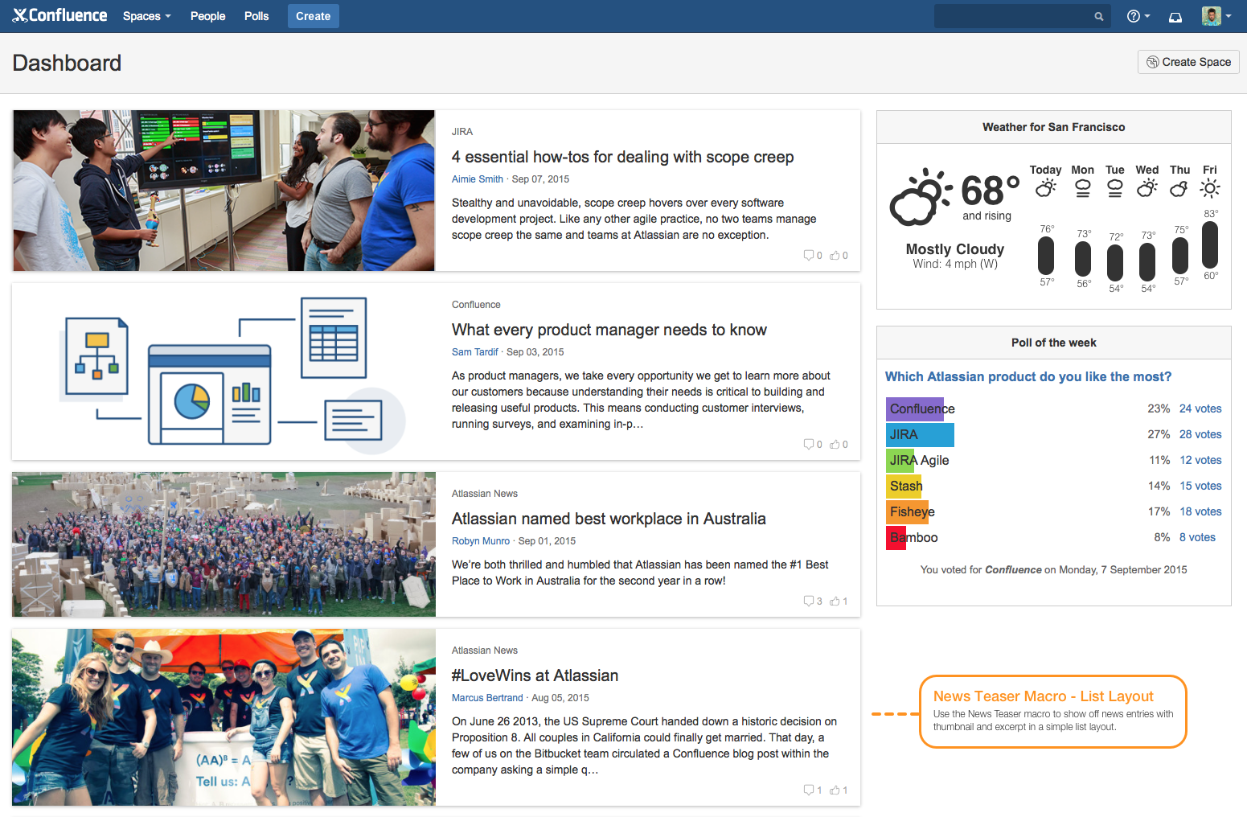This screenshot has width=1247, height=817.
Task: Open 'Atlassian named best workplace in Australia'
Action: tap(609, 519)
